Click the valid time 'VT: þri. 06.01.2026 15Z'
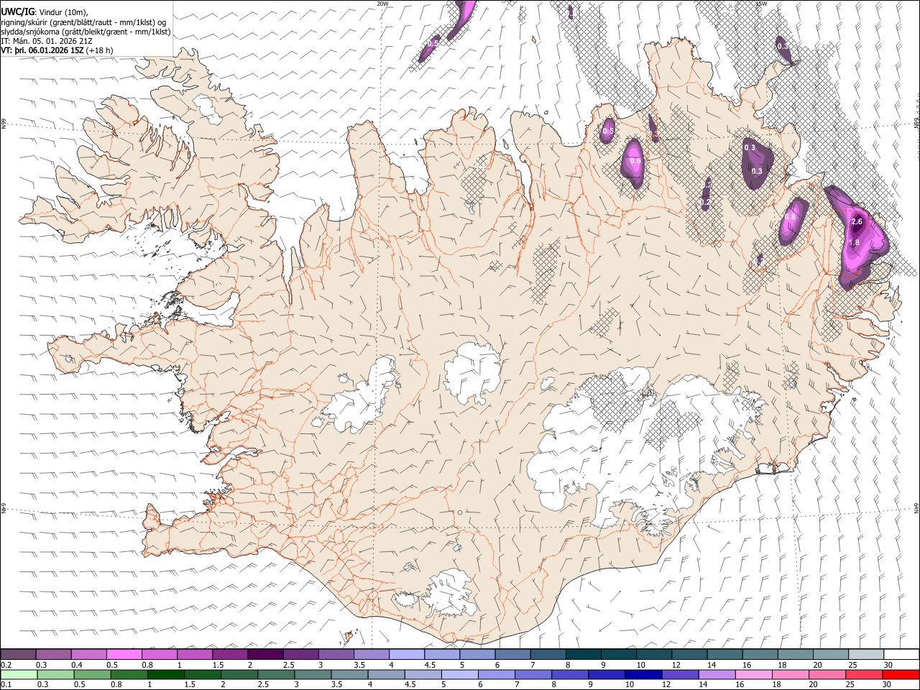 (42, 50)
